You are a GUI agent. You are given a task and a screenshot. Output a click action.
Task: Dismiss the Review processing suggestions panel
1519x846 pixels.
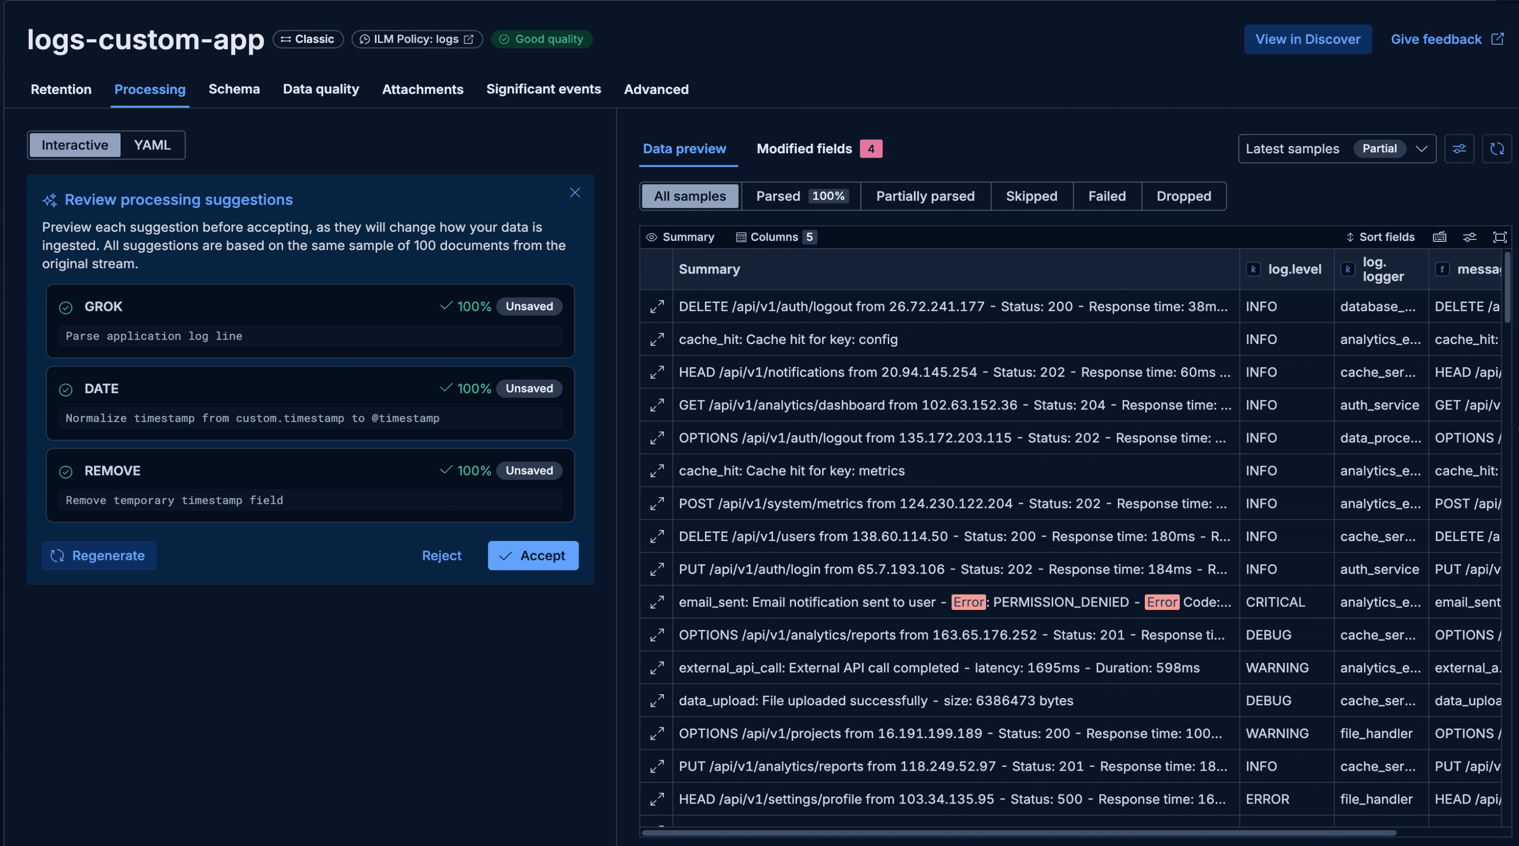[574, 192]
